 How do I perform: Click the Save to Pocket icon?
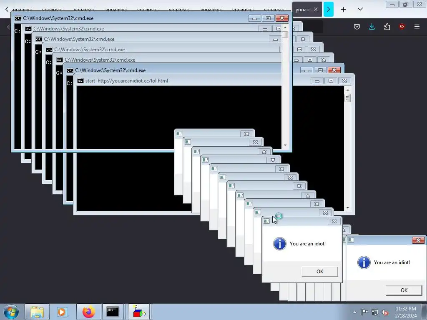coord(357,27)
